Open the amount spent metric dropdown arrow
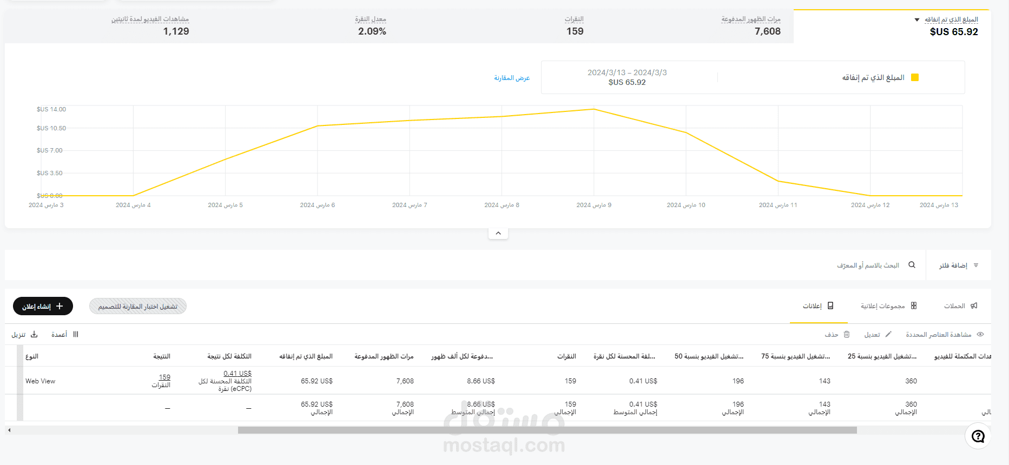 tap(916, 20)
